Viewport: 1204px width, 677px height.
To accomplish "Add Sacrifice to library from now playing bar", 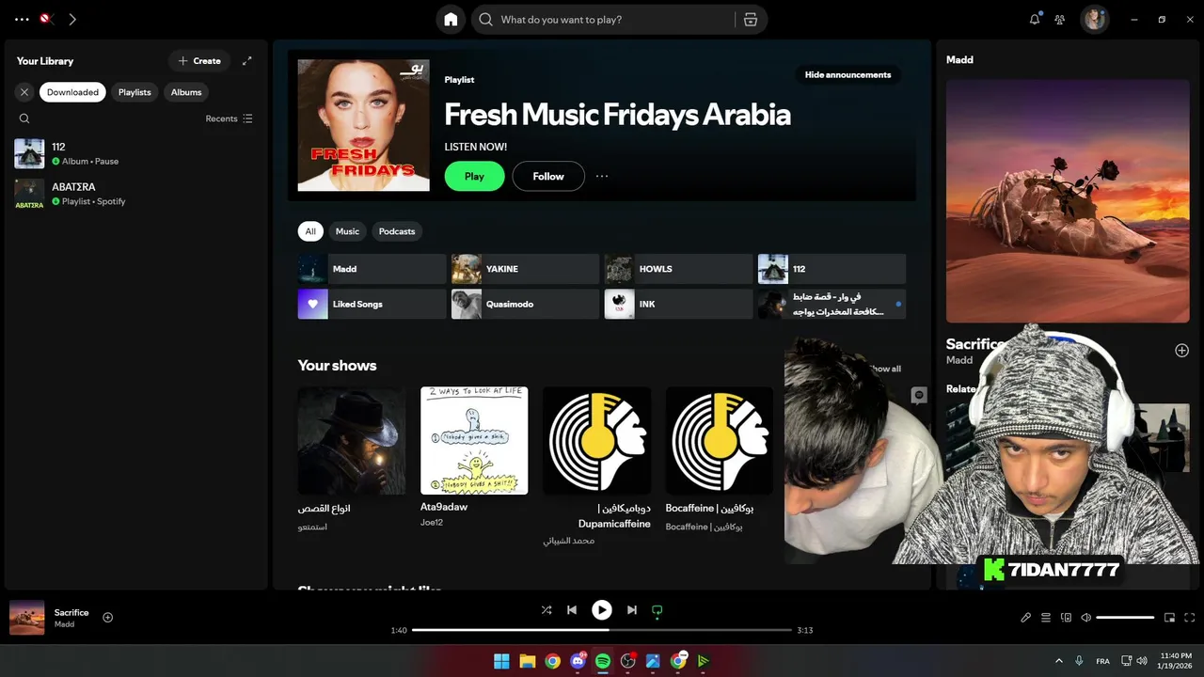I will [107, 618].
